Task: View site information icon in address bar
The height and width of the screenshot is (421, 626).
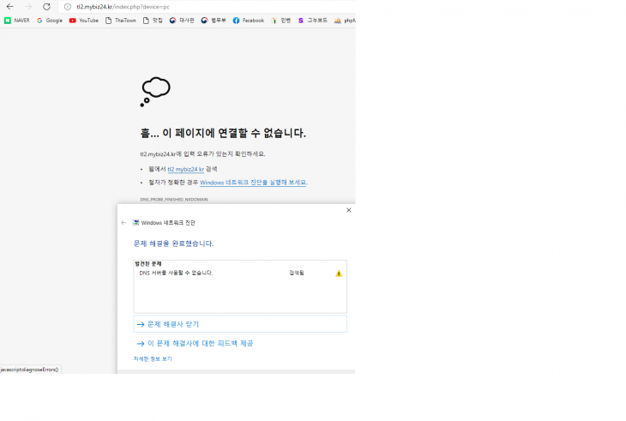Action: [x=68, y=7]
